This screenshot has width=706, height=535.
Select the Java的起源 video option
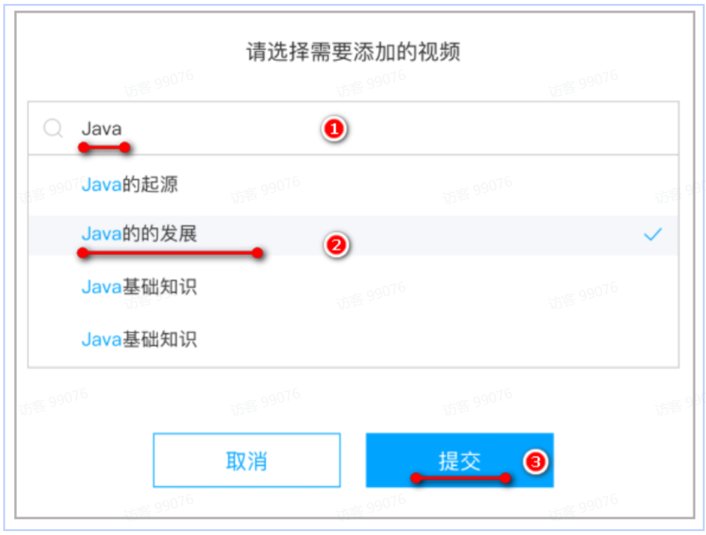pos(354,185)
